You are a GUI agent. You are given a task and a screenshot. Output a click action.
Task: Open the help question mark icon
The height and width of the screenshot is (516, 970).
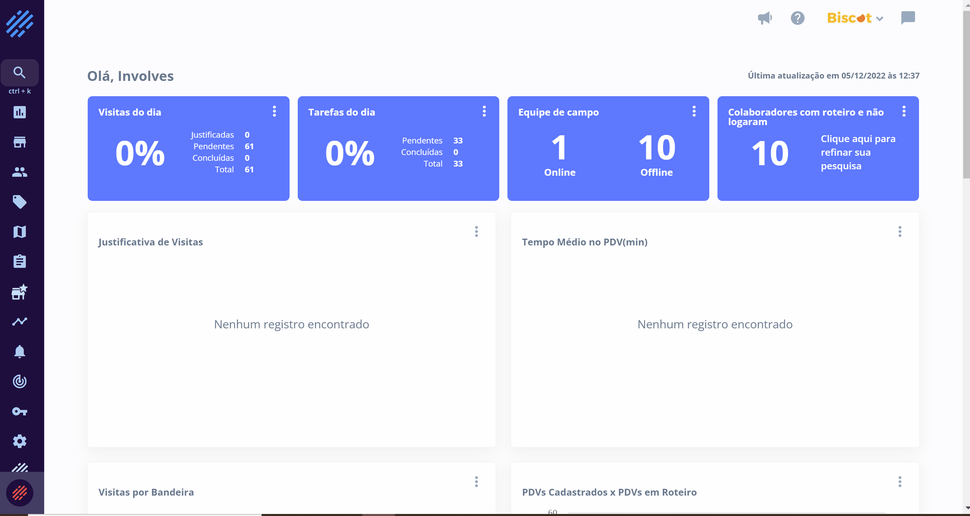[x=798, y=18]
